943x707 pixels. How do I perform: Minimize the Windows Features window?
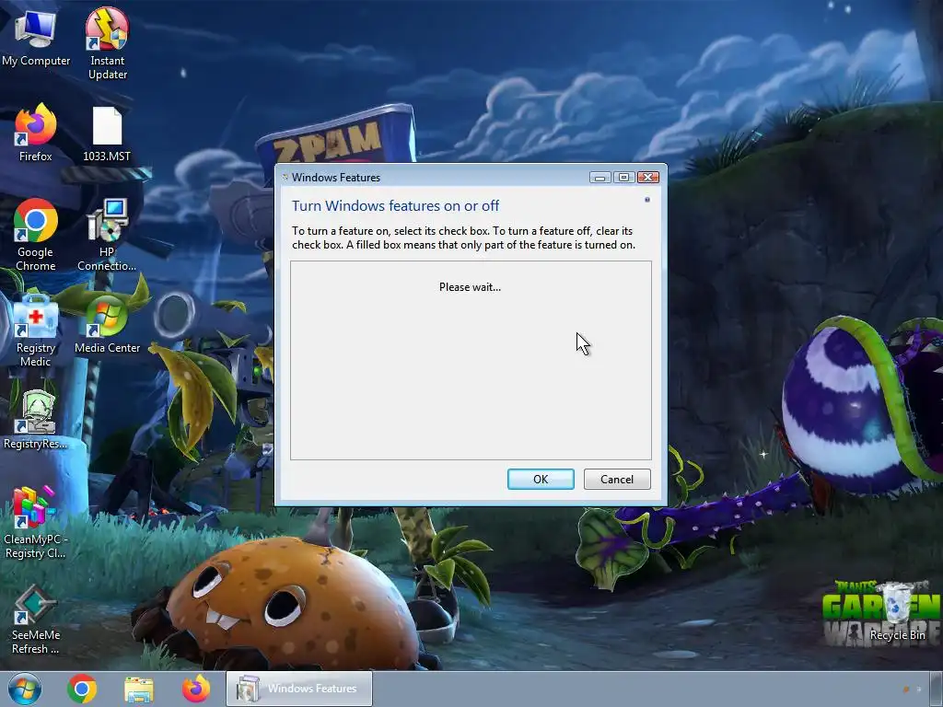[600, 178]
